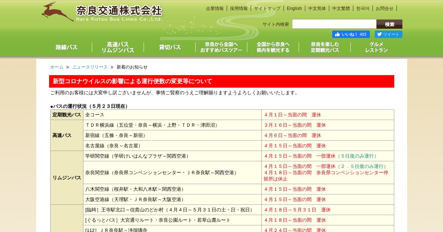Click the 新着のお知らせ breadcrumb text
This screenshot has width=443, height=232.
click(132, 67)
